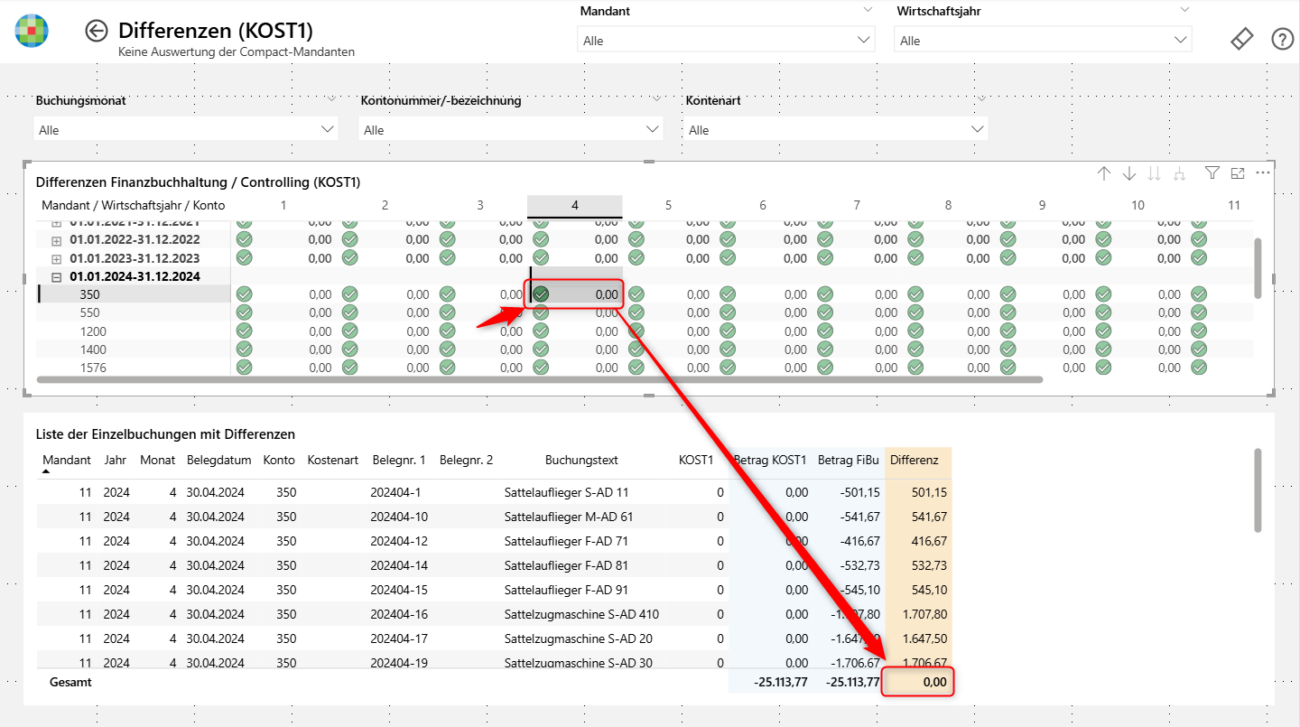Screen dimensions: 1300x727
Task: Open the more options ellipsis menu
Action: [1263, 172]
